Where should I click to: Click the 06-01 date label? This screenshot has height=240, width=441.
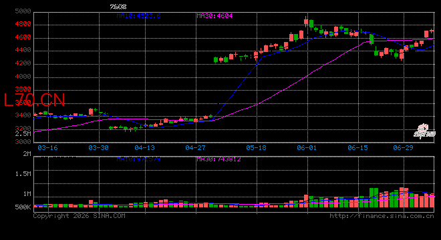coord(307,147)
